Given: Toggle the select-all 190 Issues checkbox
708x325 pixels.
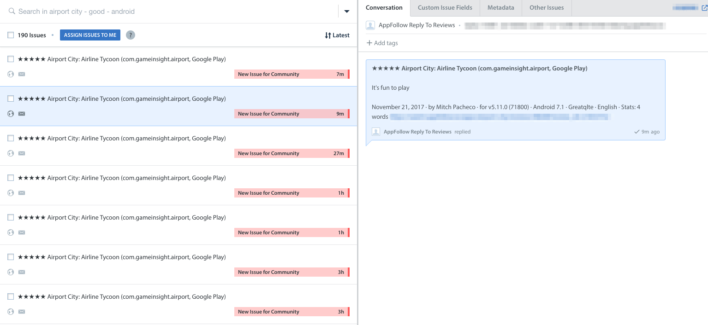Looking at the screenshot, I should pos(11,35).
